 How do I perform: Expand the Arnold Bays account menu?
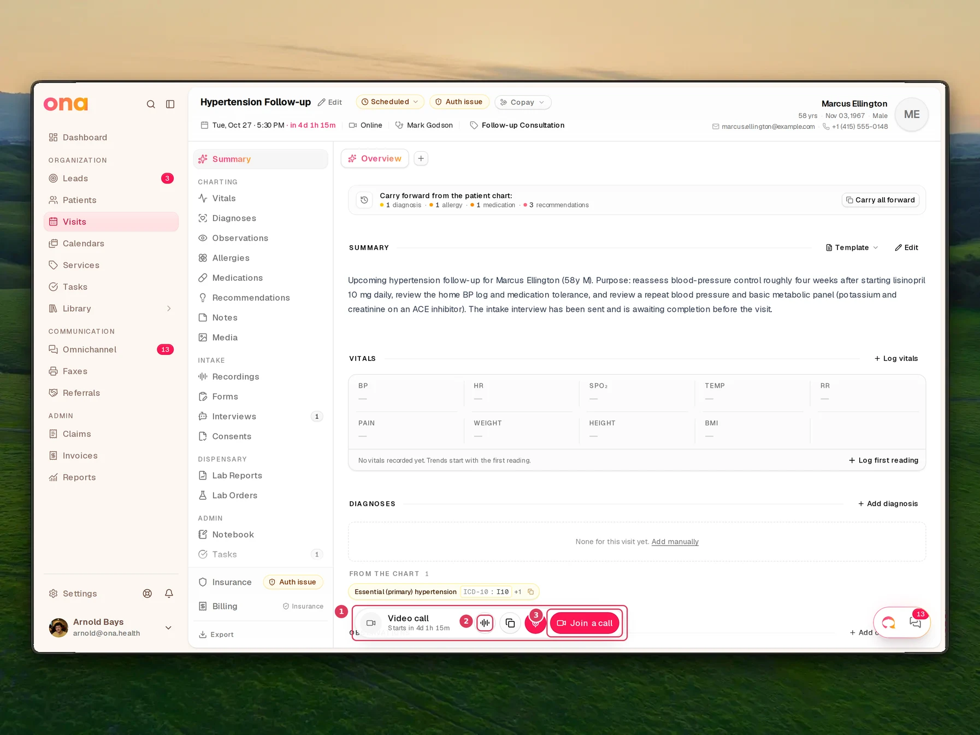pos(168,627)
